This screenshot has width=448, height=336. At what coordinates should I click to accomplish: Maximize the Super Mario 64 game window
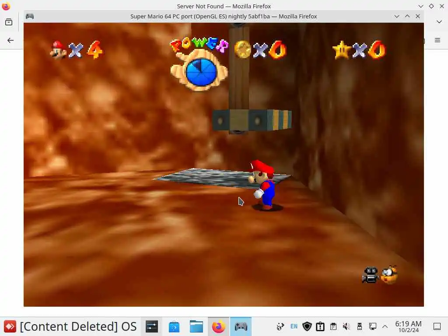[407, 16]
